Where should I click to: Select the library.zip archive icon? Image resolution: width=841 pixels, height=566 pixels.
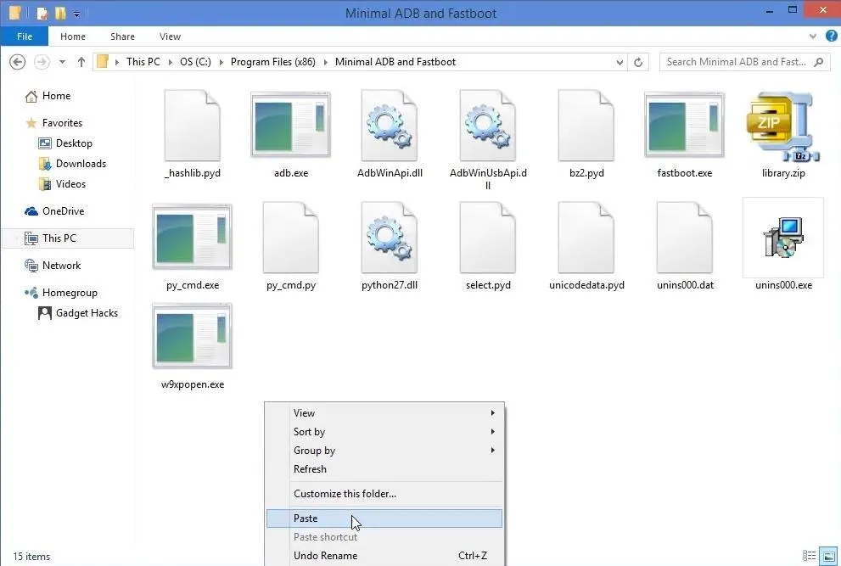(783, 126)
